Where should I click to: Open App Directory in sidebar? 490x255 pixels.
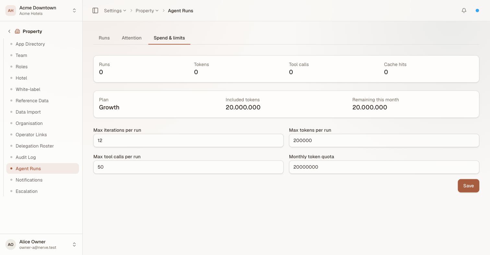coord(42,44)
